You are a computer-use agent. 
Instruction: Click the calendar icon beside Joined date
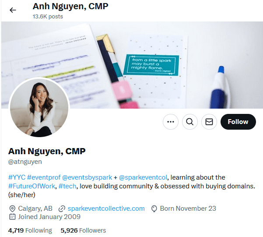tap(12, 217)
